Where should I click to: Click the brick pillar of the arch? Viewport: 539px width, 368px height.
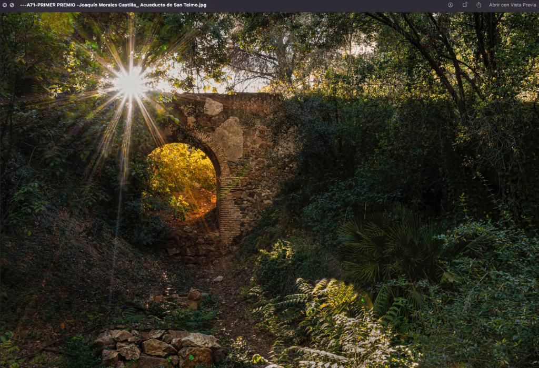[229, 216]
